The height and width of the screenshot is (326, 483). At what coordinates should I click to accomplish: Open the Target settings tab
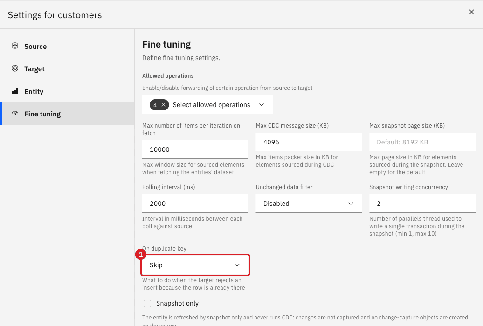click(67, 69)
